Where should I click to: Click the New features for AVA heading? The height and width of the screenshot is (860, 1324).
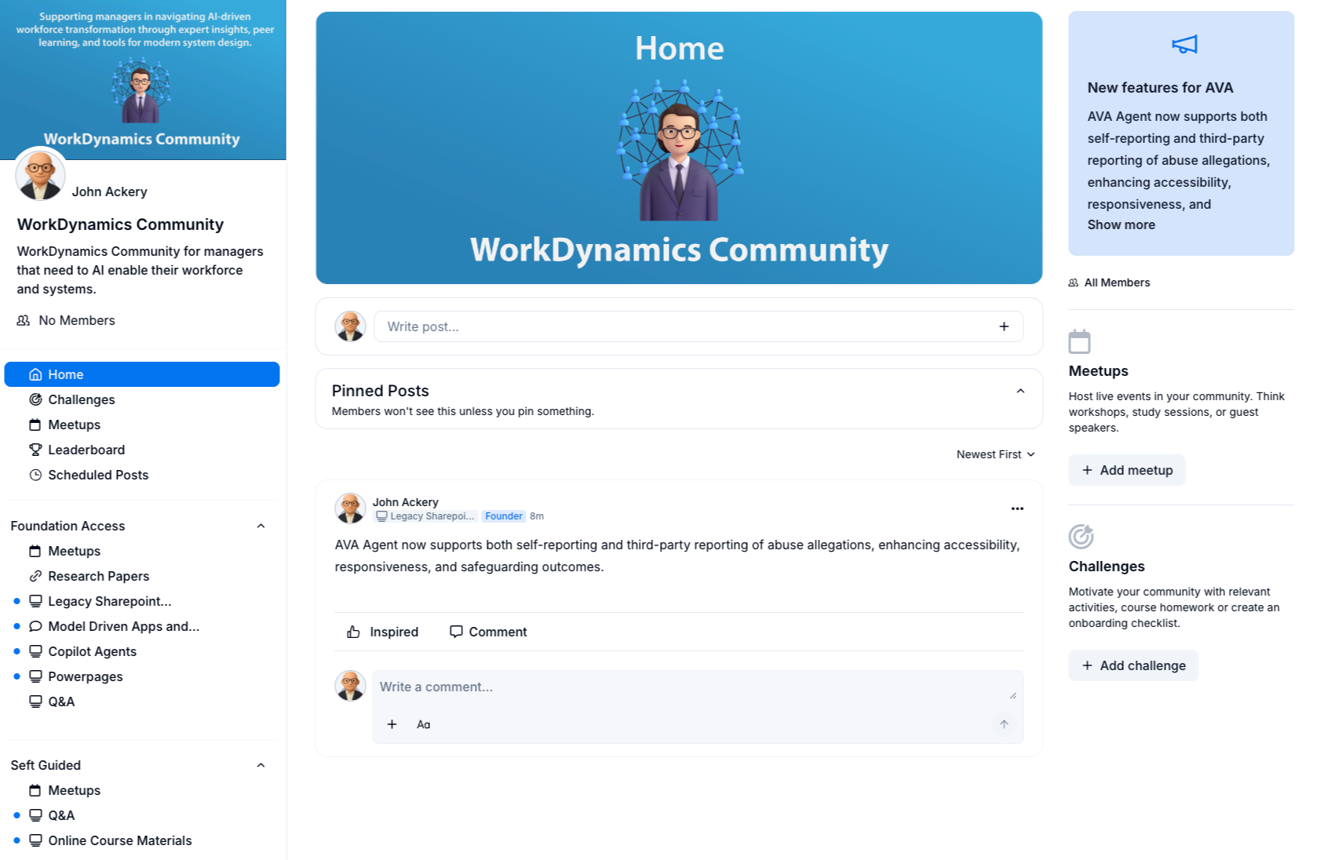pyautogui.click(x=1160, y=88)
